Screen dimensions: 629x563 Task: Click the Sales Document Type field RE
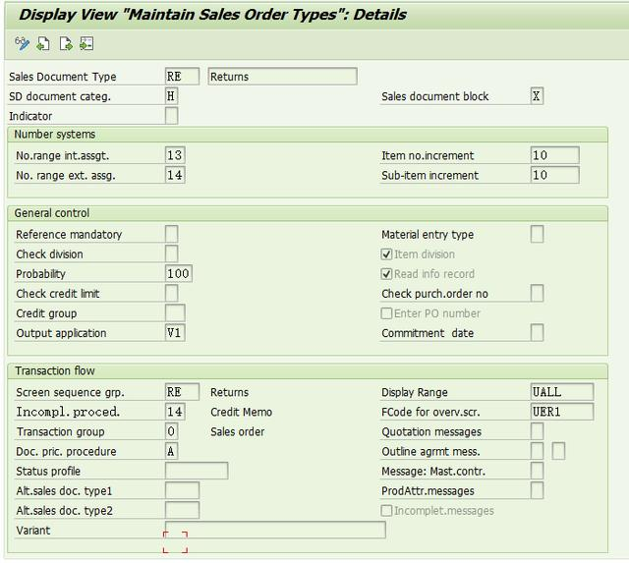pyautogui.click(x=182, y=77)
